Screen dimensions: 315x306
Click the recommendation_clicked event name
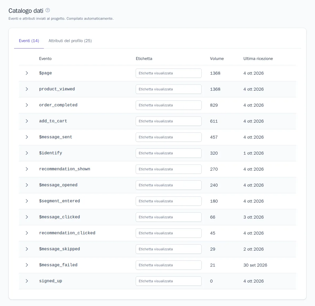click(67, 233)
